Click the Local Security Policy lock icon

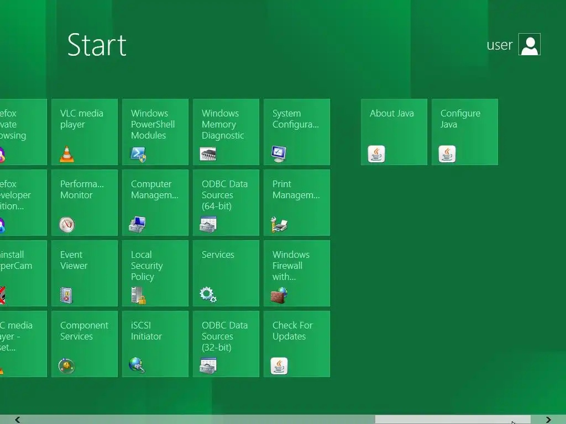click(x=138, y=295)
